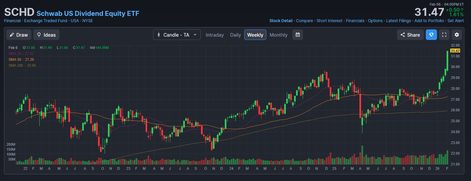Open the Latest Filings page
Image resolution: width=471 pixels, height=181 pixels.
pyautogui.click(x=398, y=20)
